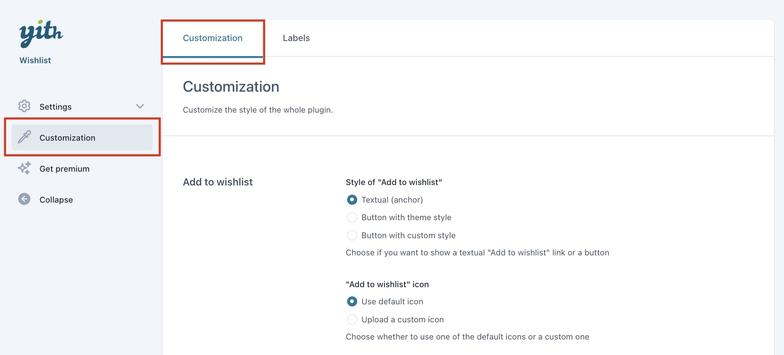This screenshot has height=355, width=784.
Task: Expand the Settings chevron
Action: click(x=140, y=106)
